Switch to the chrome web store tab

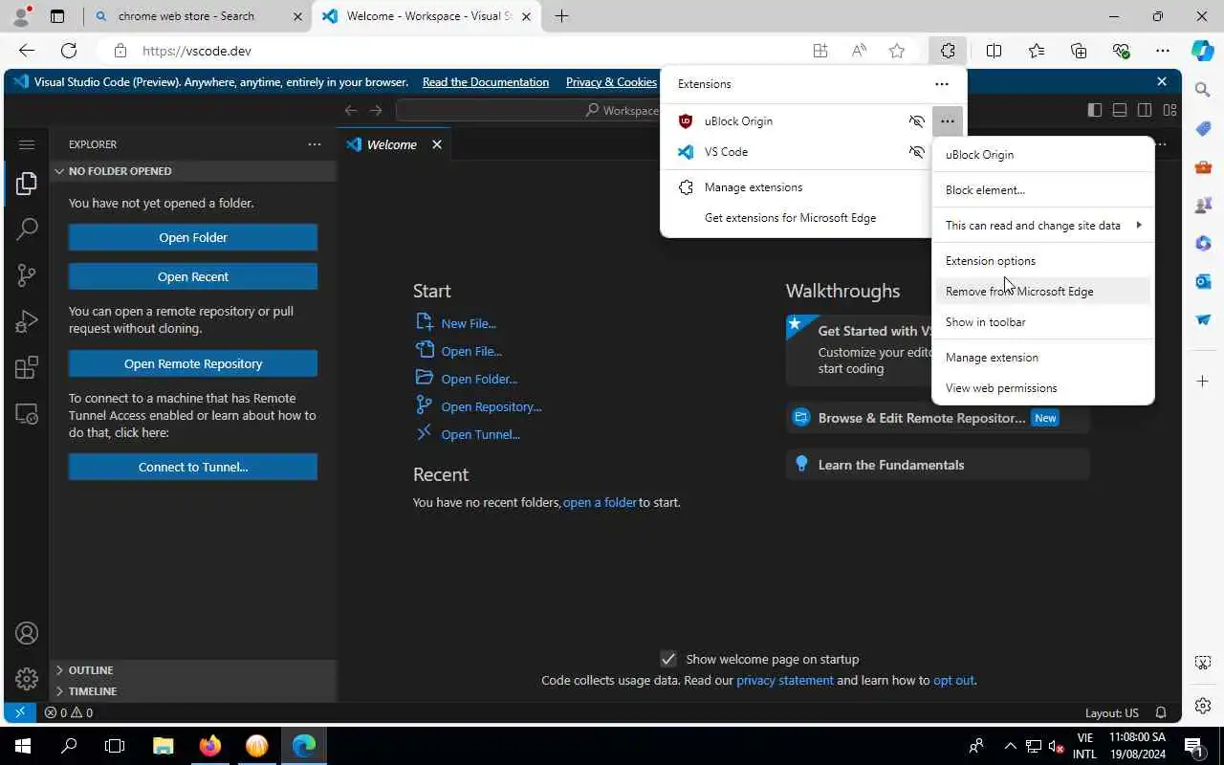[198, 16]
